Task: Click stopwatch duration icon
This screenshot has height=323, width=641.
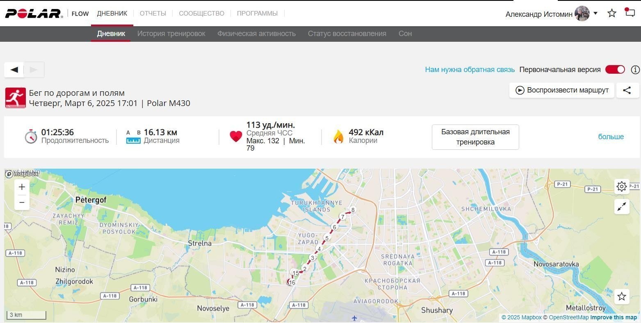Action: (31, 137)
